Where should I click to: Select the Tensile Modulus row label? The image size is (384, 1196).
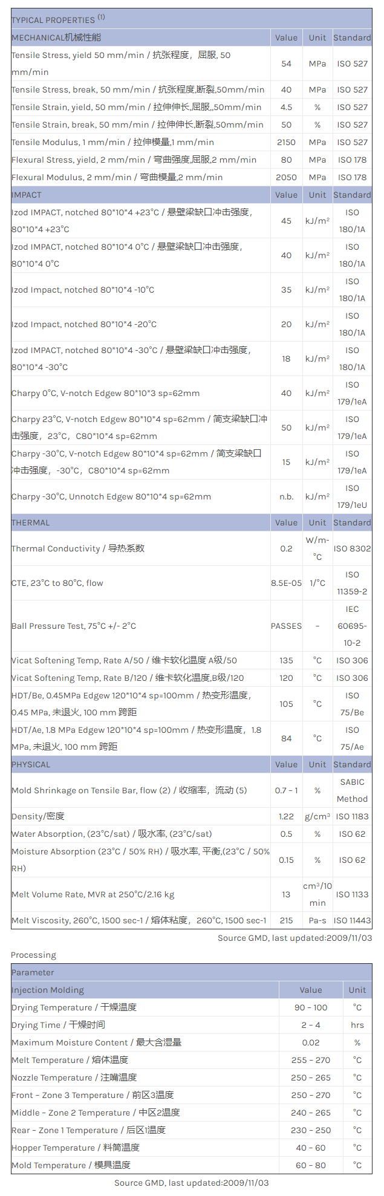(x=112, y=142)
